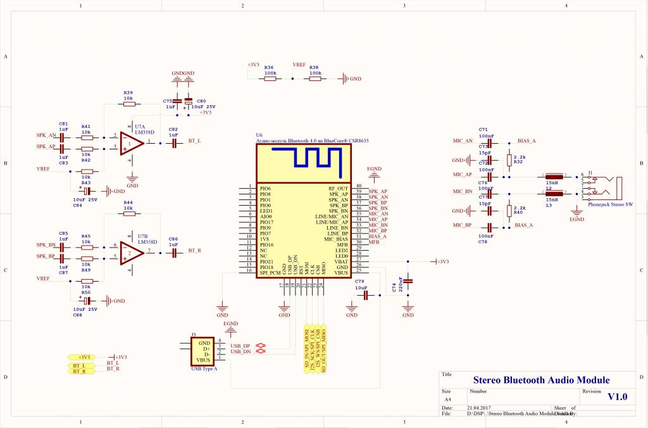Click the title text Stereo Bluetooth Audio Module
648x428 pixels.
[x=541, y=380]
